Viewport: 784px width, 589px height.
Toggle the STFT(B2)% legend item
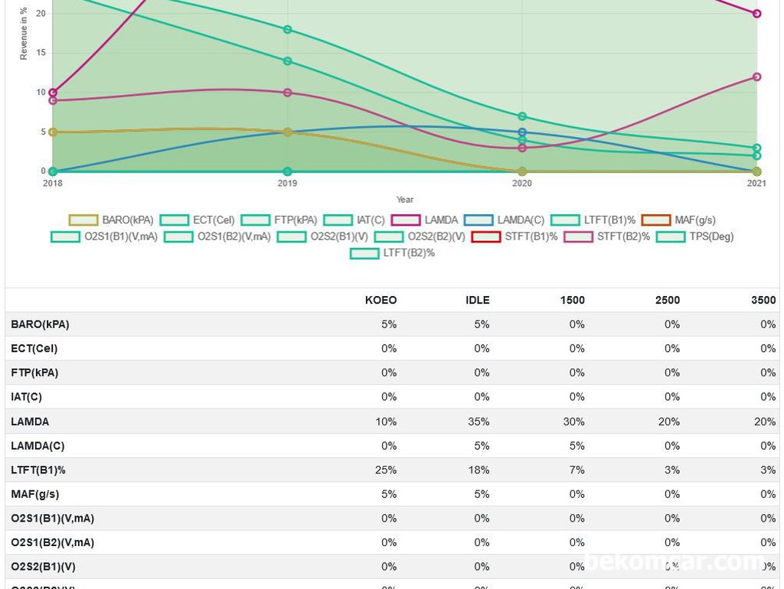579,236
